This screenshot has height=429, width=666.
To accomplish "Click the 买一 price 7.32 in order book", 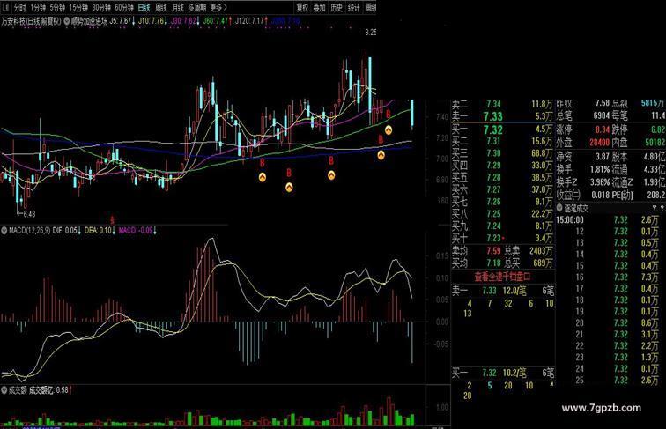I will point(492,129).
